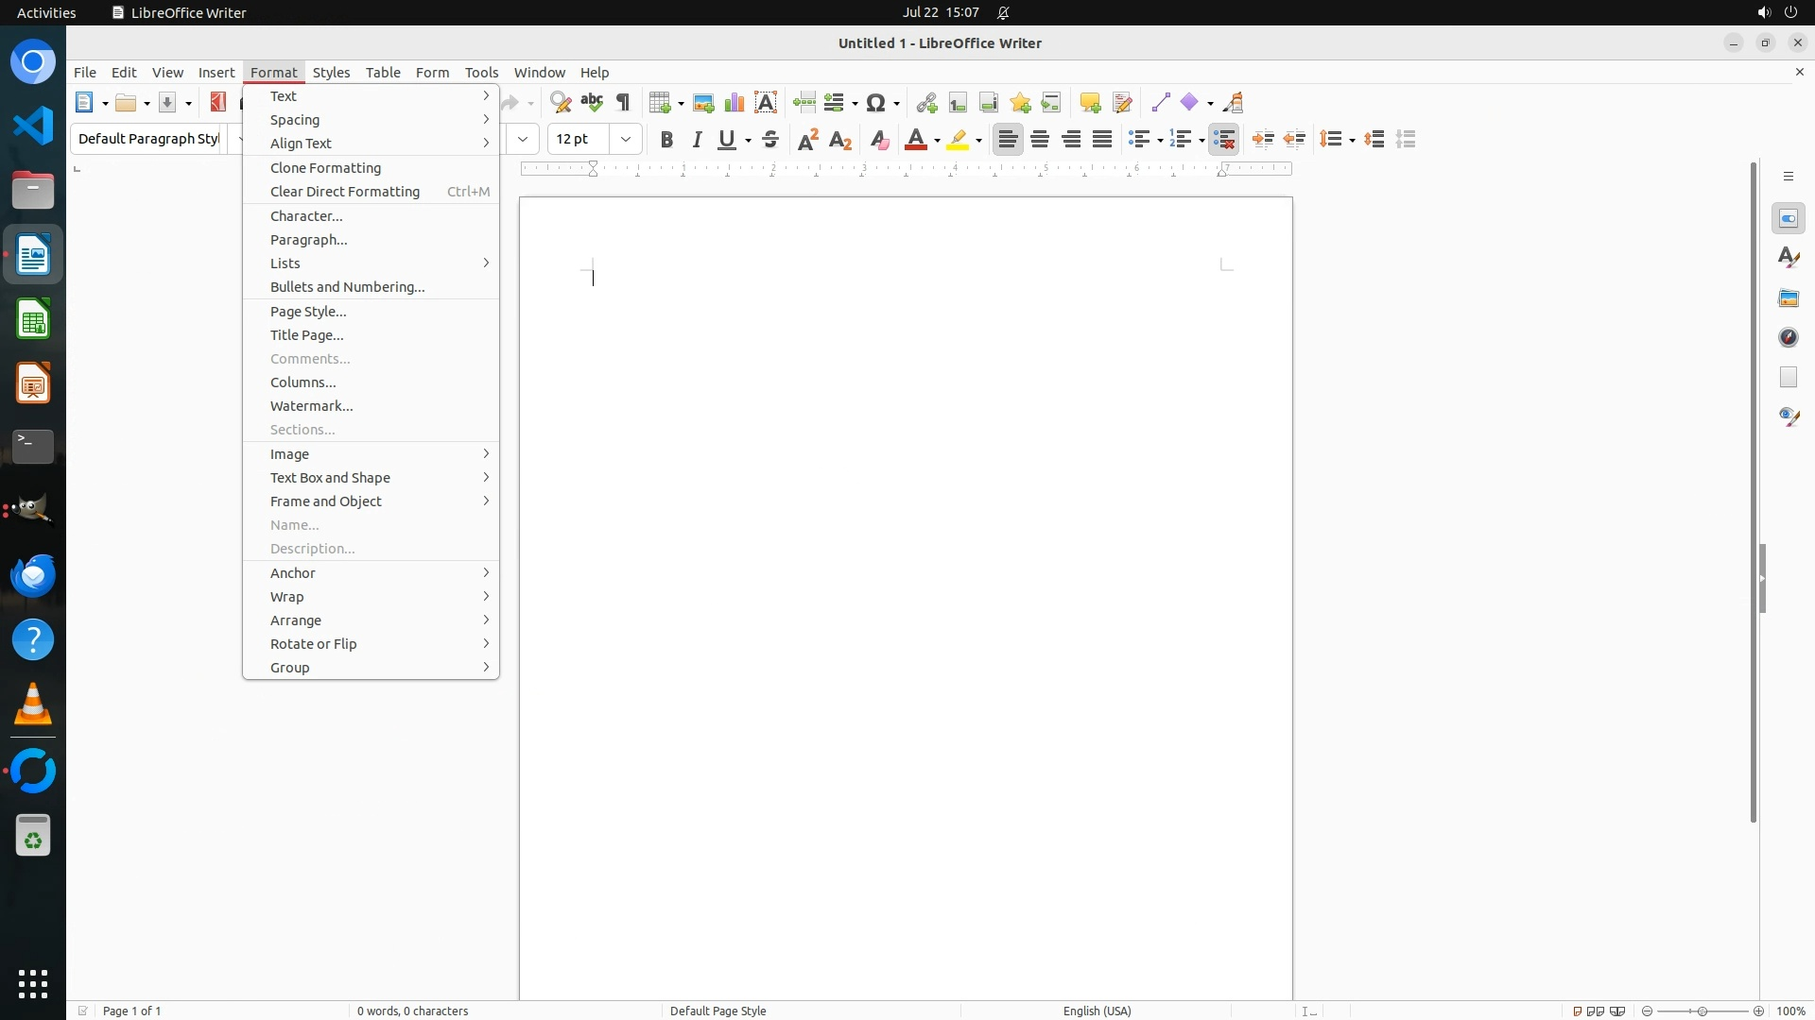Screen dimensions: 1815x1020
Task: Toggle Bold formatting
Action: (666, 140)
